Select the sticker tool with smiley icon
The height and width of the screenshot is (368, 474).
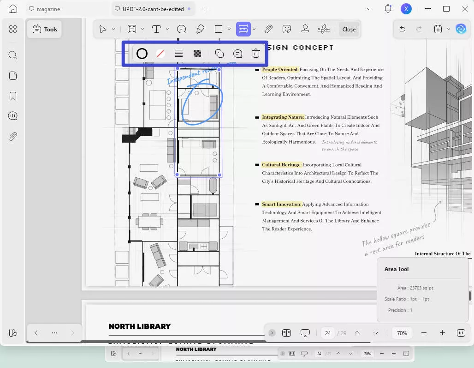click(287, 29)
